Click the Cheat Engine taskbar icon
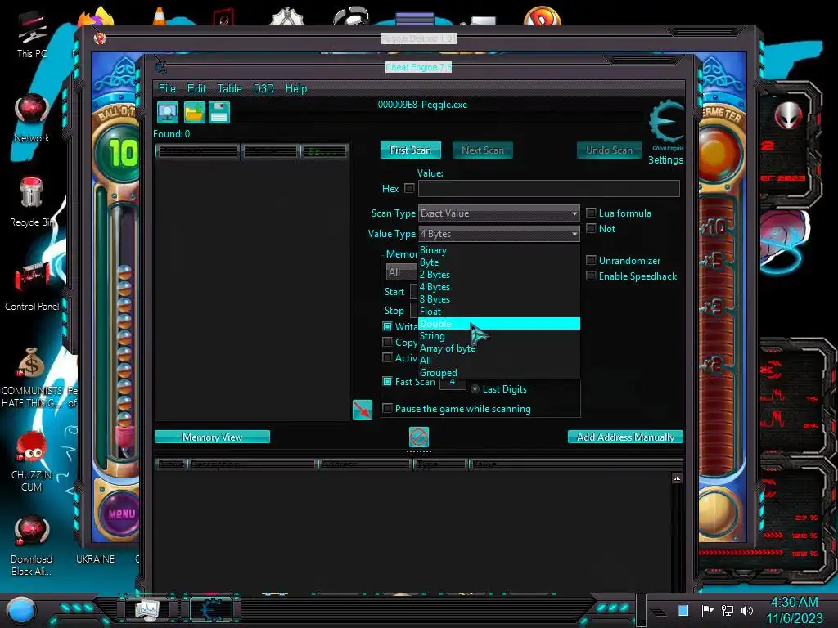This screenshot has width=838, height=628. [x=211, y=609]
